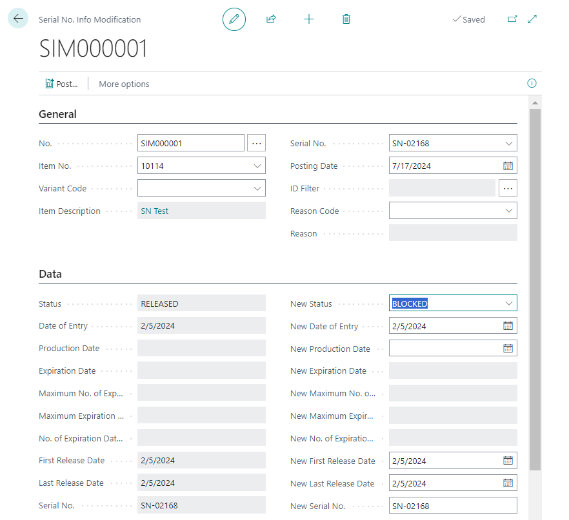Open New First Release Date calendar

pos(508,461)
